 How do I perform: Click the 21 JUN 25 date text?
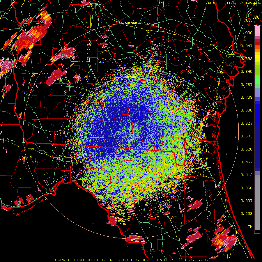(x=182, y=260)
